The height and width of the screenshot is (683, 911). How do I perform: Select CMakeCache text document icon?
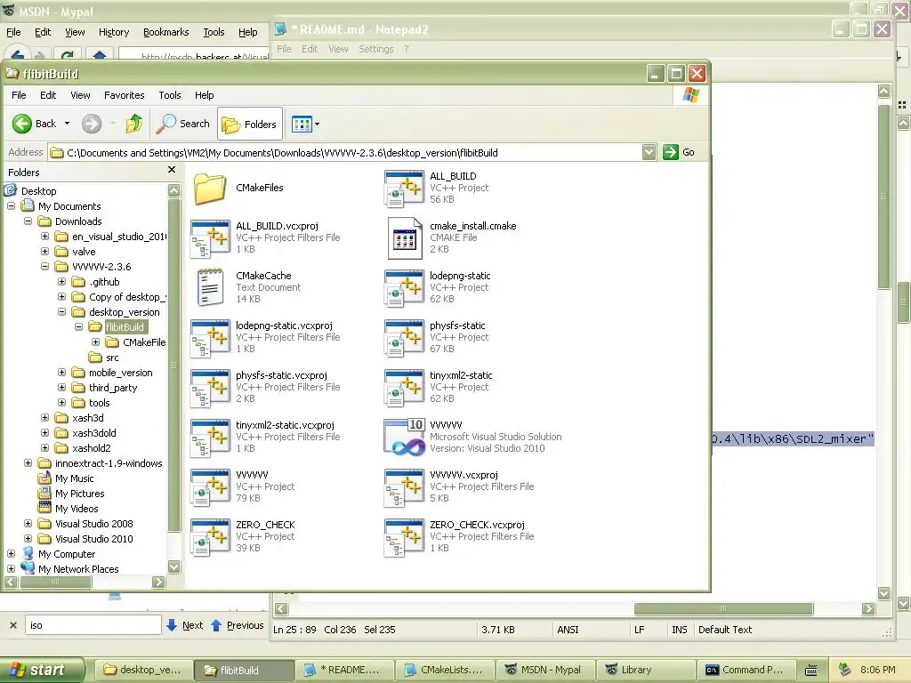pos(210,287)
